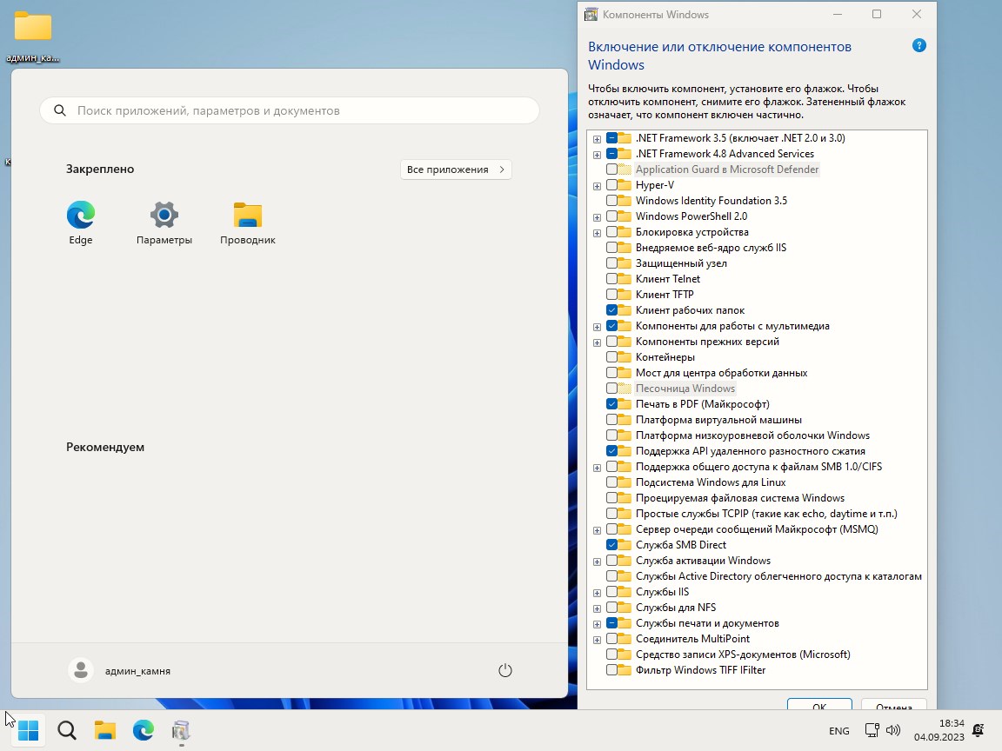Expand Компоненты прежних версий node

pos(597,342)
